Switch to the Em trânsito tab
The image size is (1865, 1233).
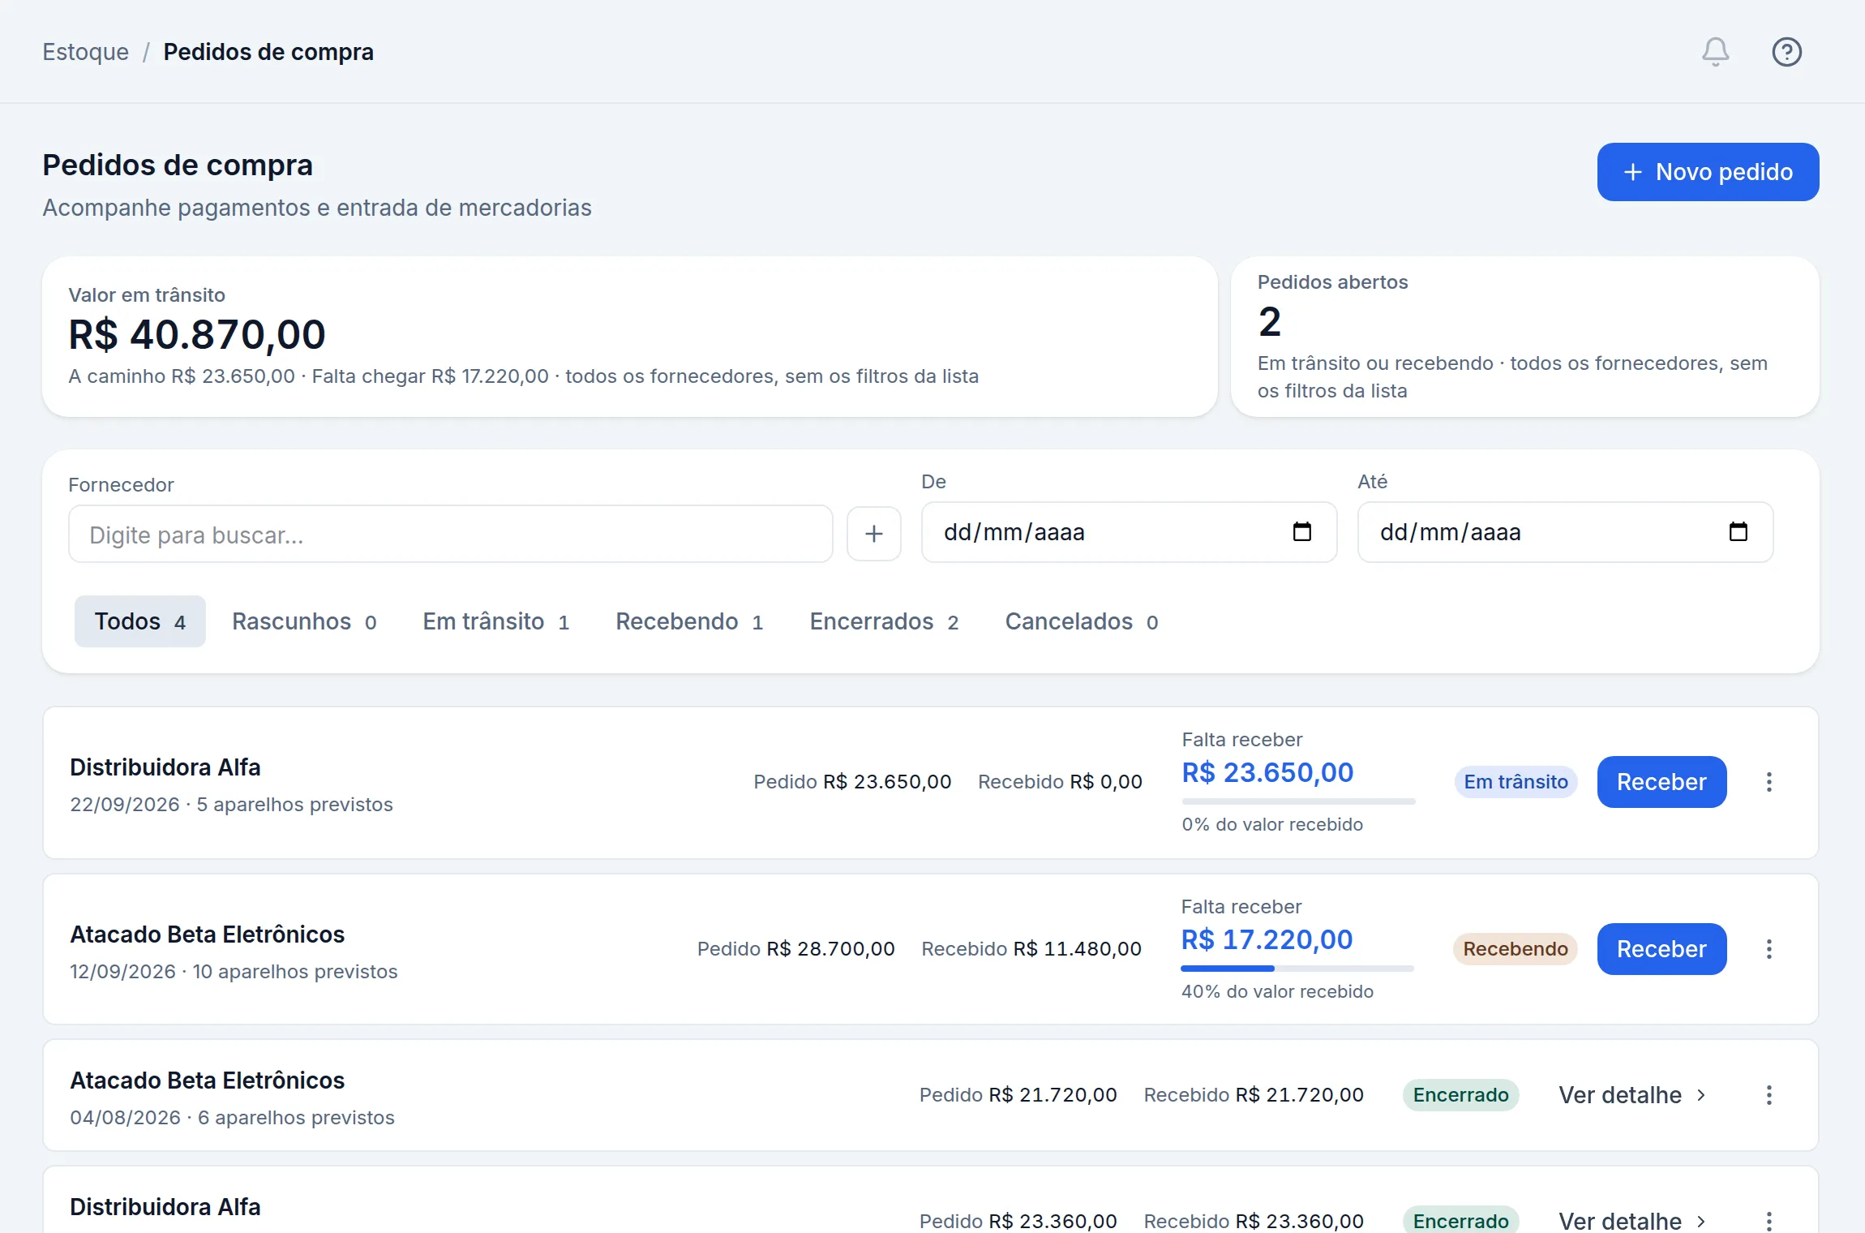(x=495, y=621)
